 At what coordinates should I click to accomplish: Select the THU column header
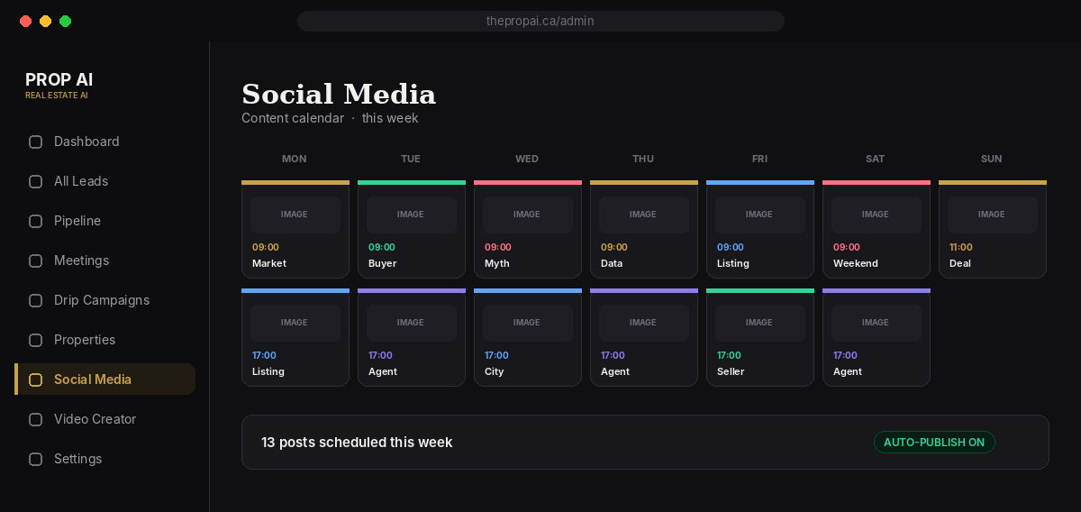[x=643, y=159]
